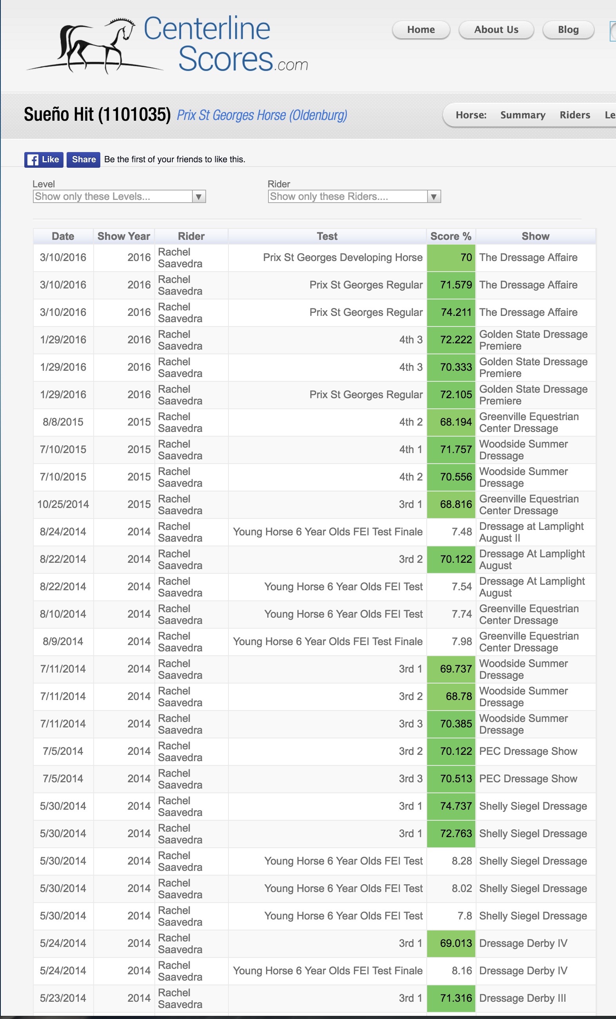Open the Level filter dropdown arrow
Image resolution: width=616 pixels, height=1019 pixels.
(199, 196)
